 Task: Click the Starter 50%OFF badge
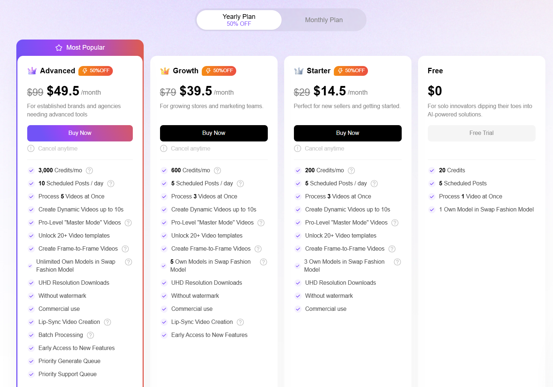point(351,71)
